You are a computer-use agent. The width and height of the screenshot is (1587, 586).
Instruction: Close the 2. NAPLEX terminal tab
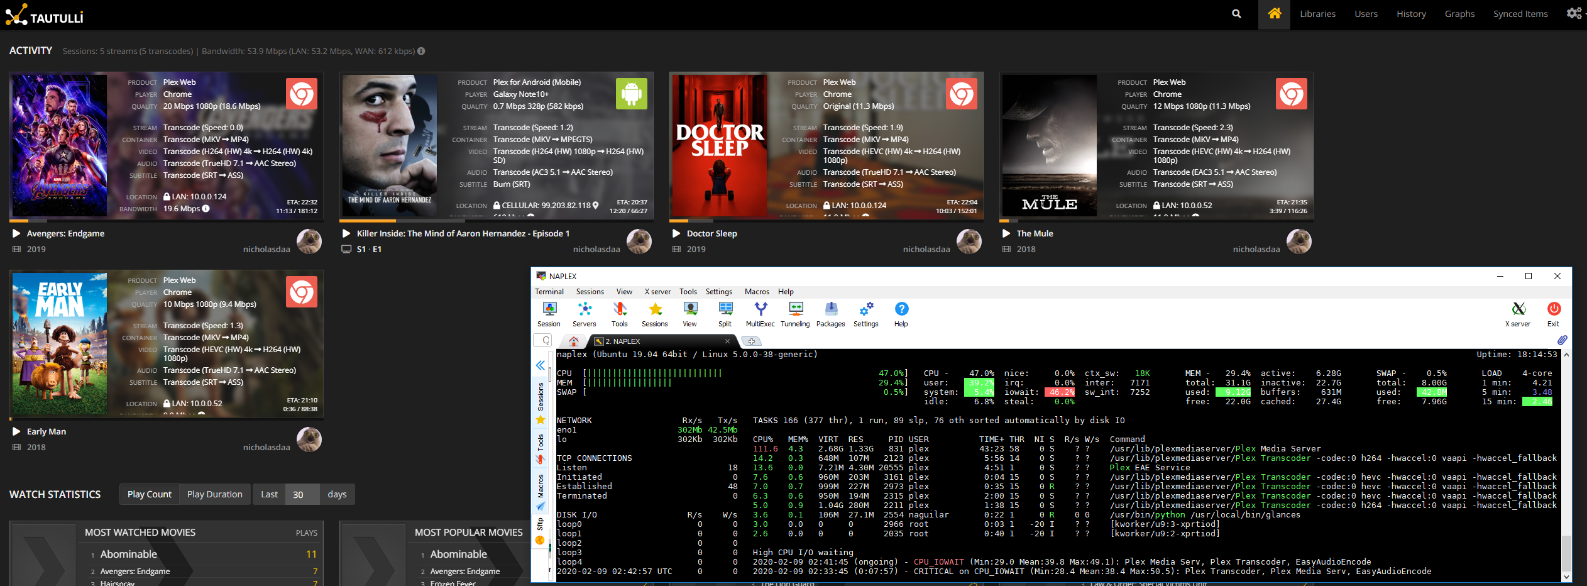coord(727,341)
